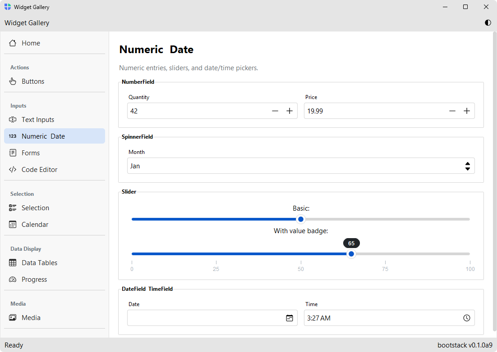The height and width of the screenshot is (352, 497).
Task: Go to Buttons in the sidebar
Action: tap(55, 81)
